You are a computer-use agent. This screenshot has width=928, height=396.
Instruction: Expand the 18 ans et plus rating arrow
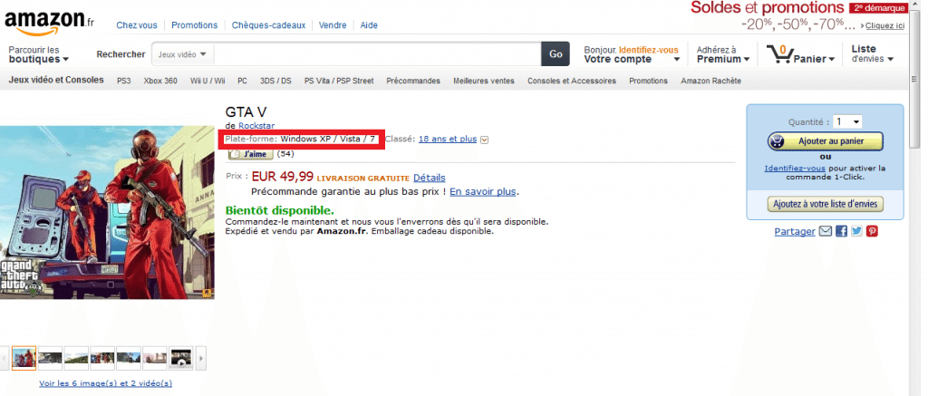[x=484, y=140]
